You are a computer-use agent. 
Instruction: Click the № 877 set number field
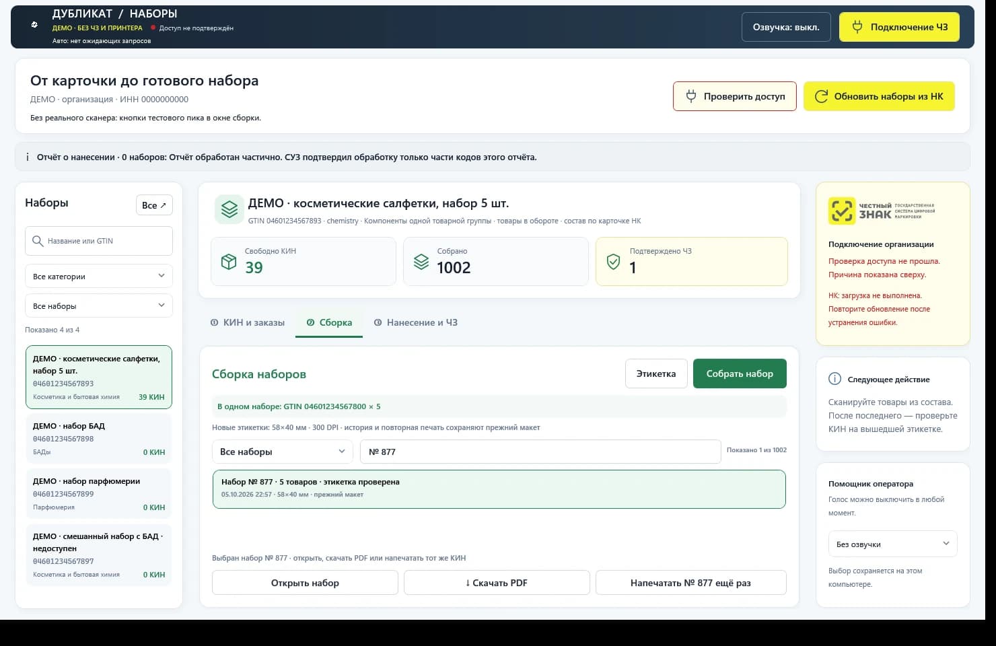click(540, 452)
